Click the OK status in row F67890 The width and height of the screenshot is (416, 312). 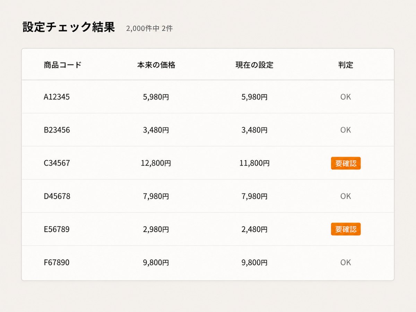(x=346, y=262)
